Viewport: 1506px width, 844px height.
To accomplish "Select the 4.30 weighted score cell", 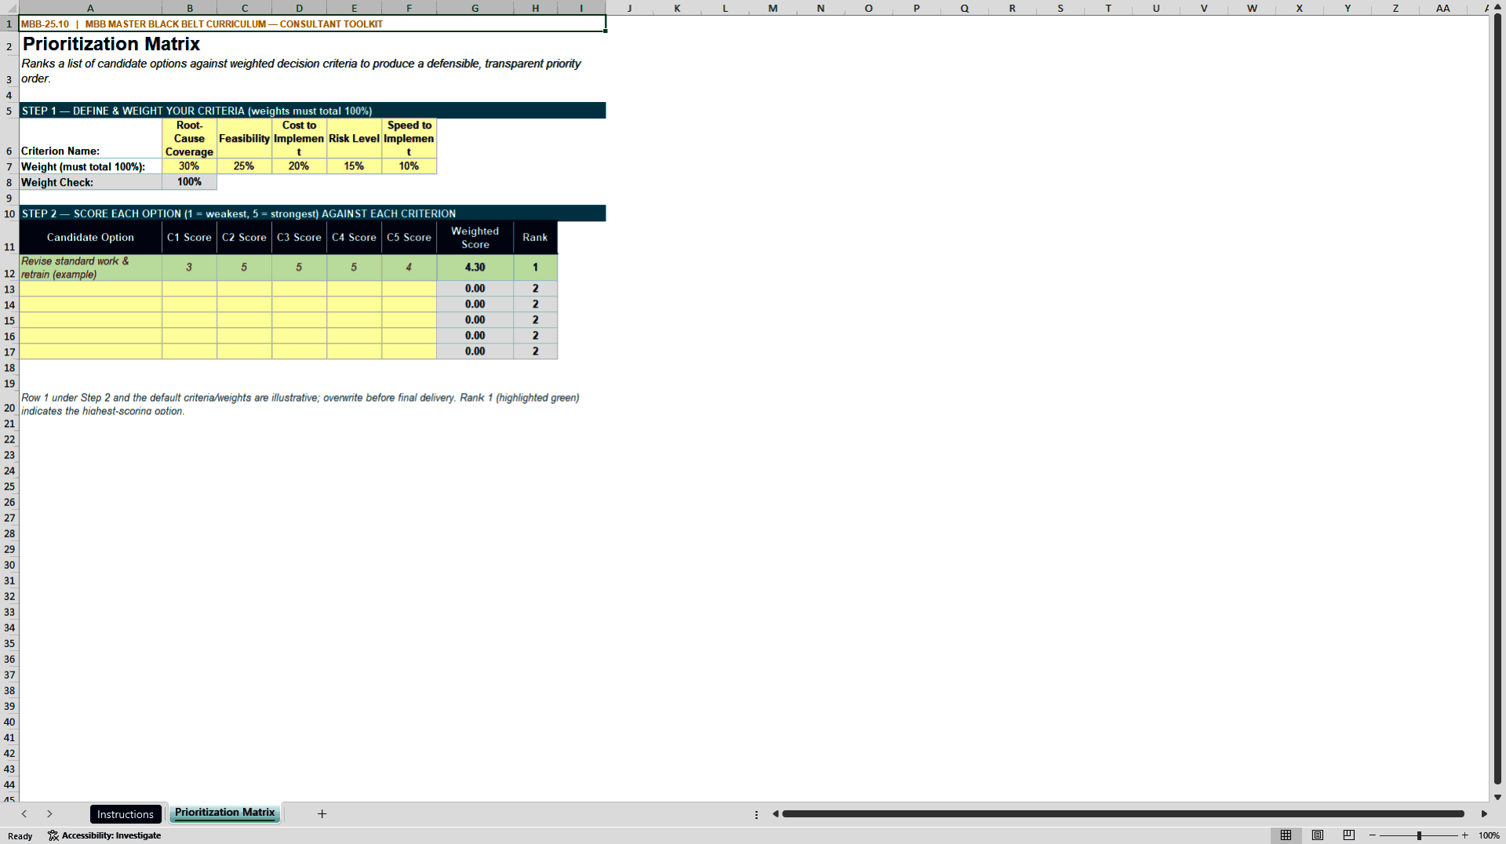I will [475, 267].
